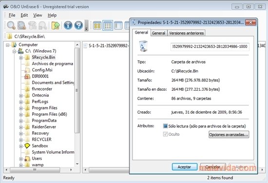Collapse the C:\ (Windows 7) node
Image resolution: width=268 pixels, height=183 pixels.
(14, 51)
